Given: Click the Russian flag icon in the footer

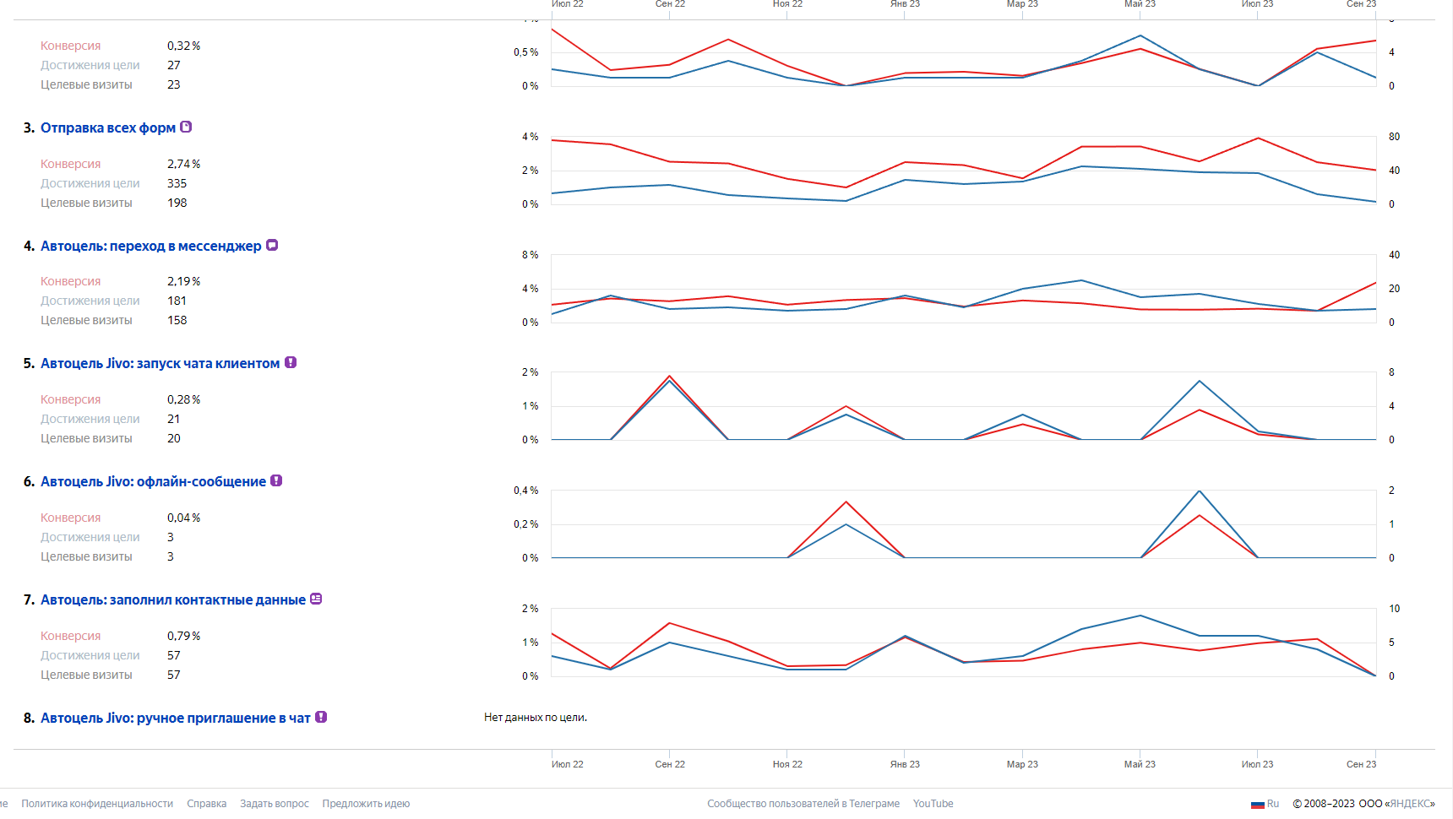Looking at the screenshot, I should [x=1258, y=804].
